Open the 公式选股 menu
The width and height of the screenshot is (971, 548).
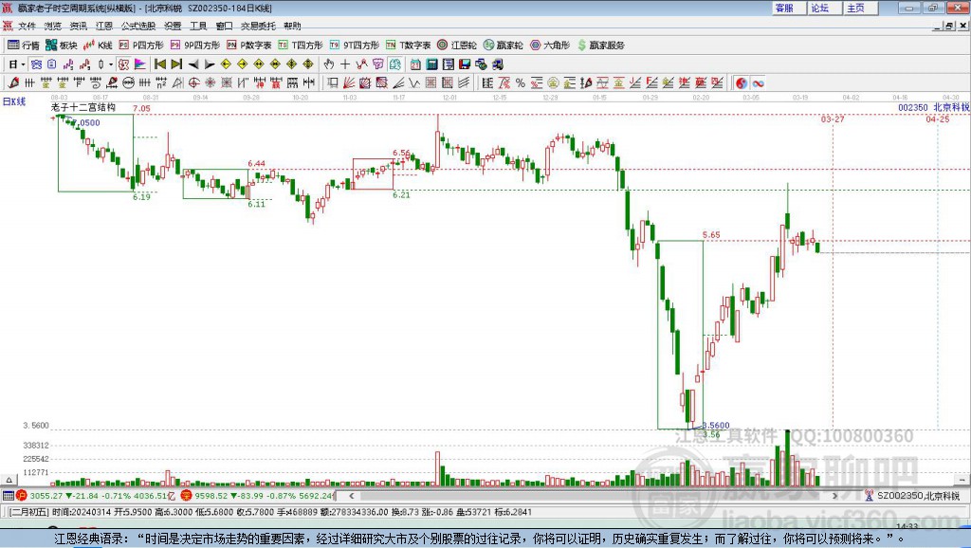click(138, 26)
